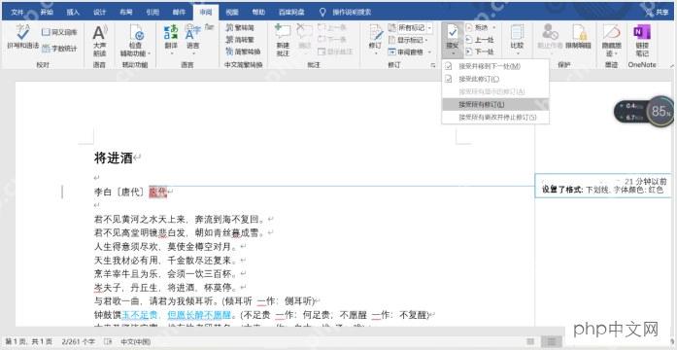Choose 接受此修订(C) from the menu
Image resolution: width=677 pixels, height=350 pixels.
point(495,79)
